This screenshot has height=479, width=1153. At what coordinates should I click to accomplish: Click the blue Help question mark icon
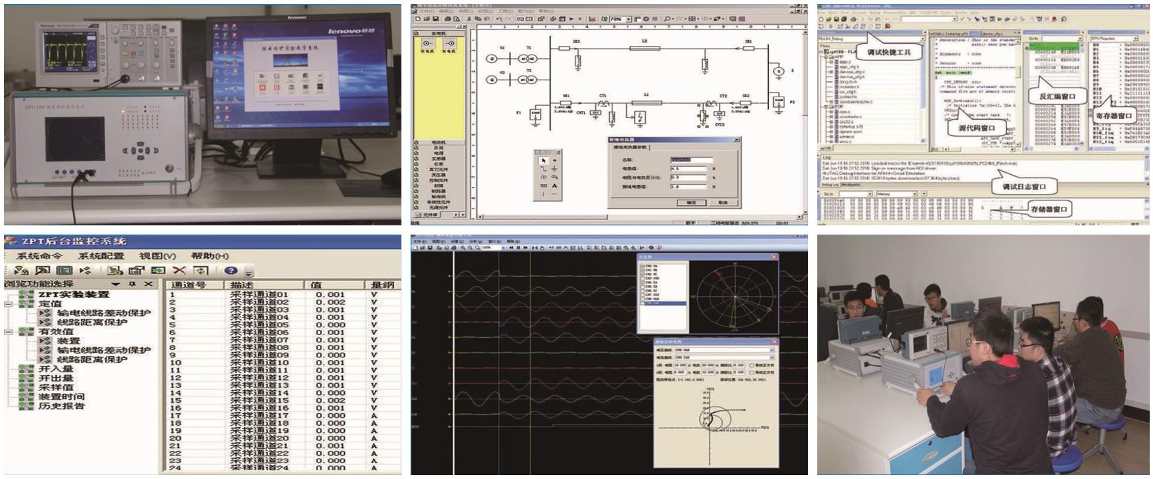[x=231, y=270]
